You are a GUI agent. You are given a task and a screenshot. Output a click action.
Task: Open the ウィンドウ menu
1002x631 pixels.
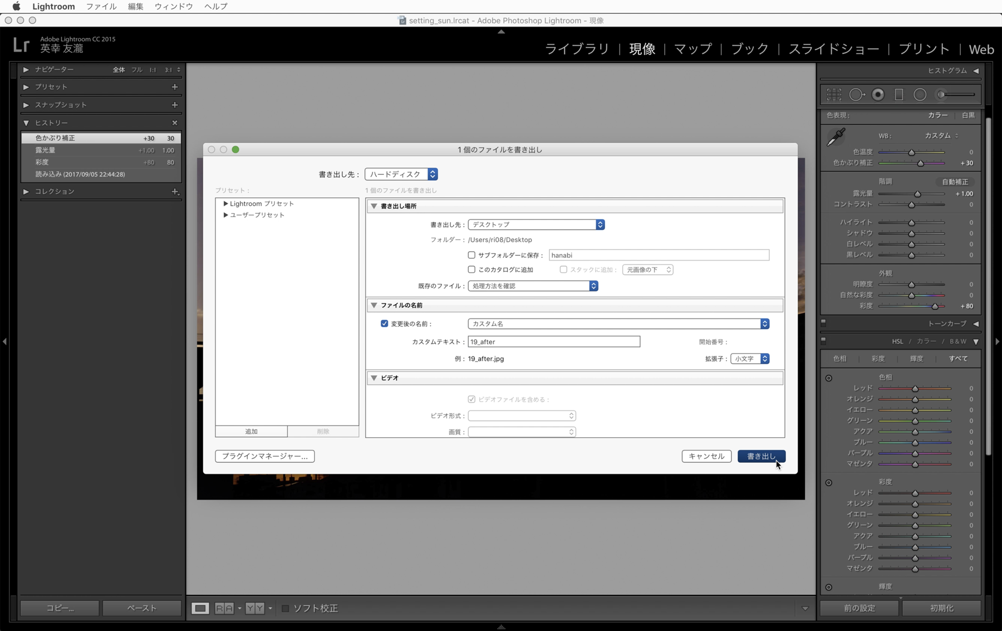[x=174, y=7]
